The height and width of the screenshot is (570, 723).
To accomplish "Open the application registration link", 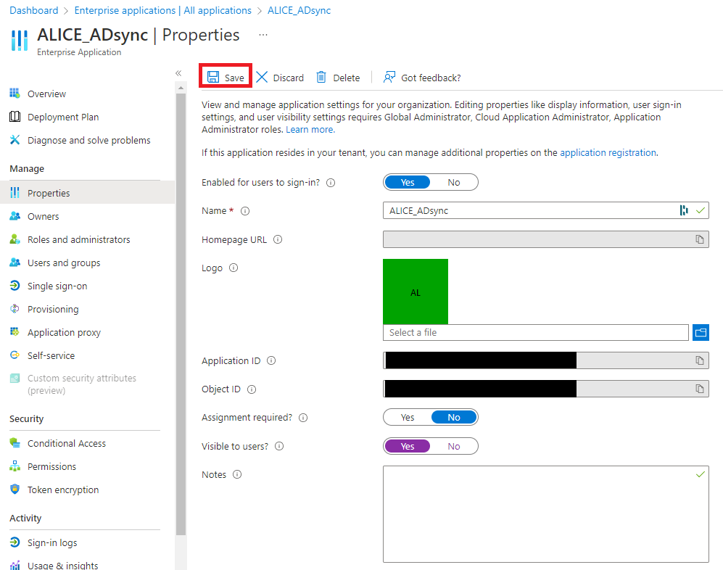I will [x=608, y=152].
